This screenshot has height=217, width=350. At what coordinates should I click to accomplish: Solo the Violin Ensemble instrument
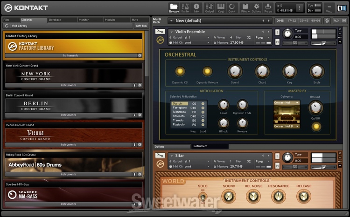click(x=277, y=32)
